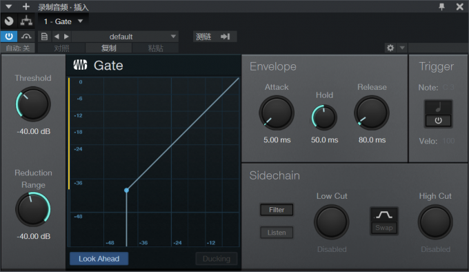Click the 测链 sidechain button
Viewport: 469px width, 272px height.
pyautogui.click(x=214, y=37)
